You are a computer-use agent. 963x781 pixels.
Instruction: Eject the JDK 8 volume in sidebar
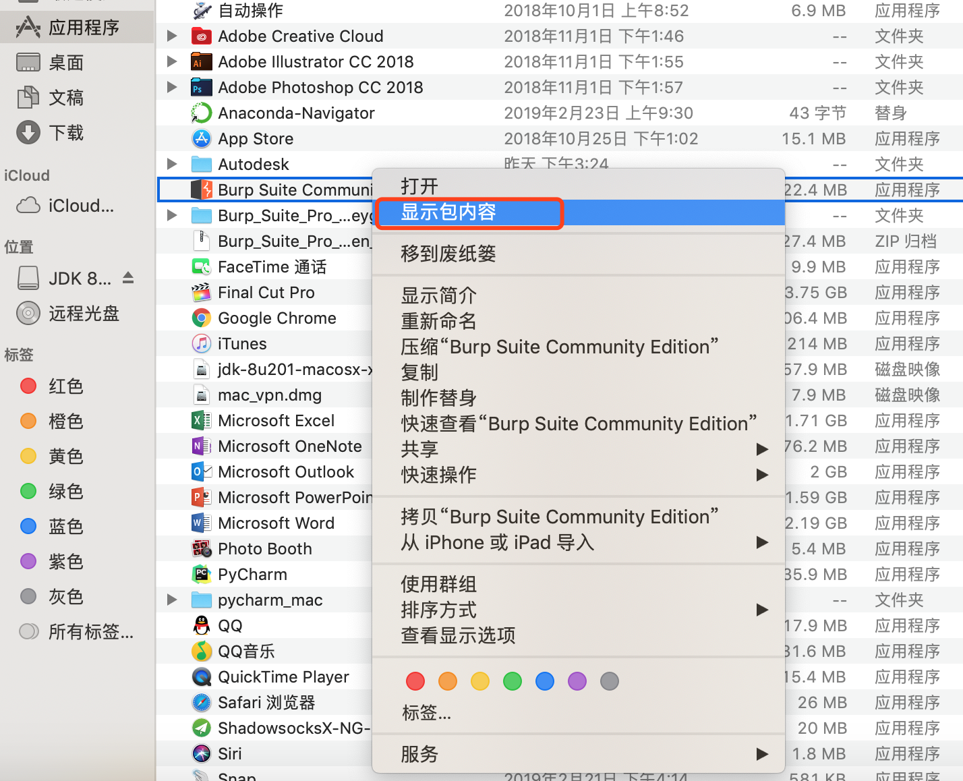[x=128, y=278]
